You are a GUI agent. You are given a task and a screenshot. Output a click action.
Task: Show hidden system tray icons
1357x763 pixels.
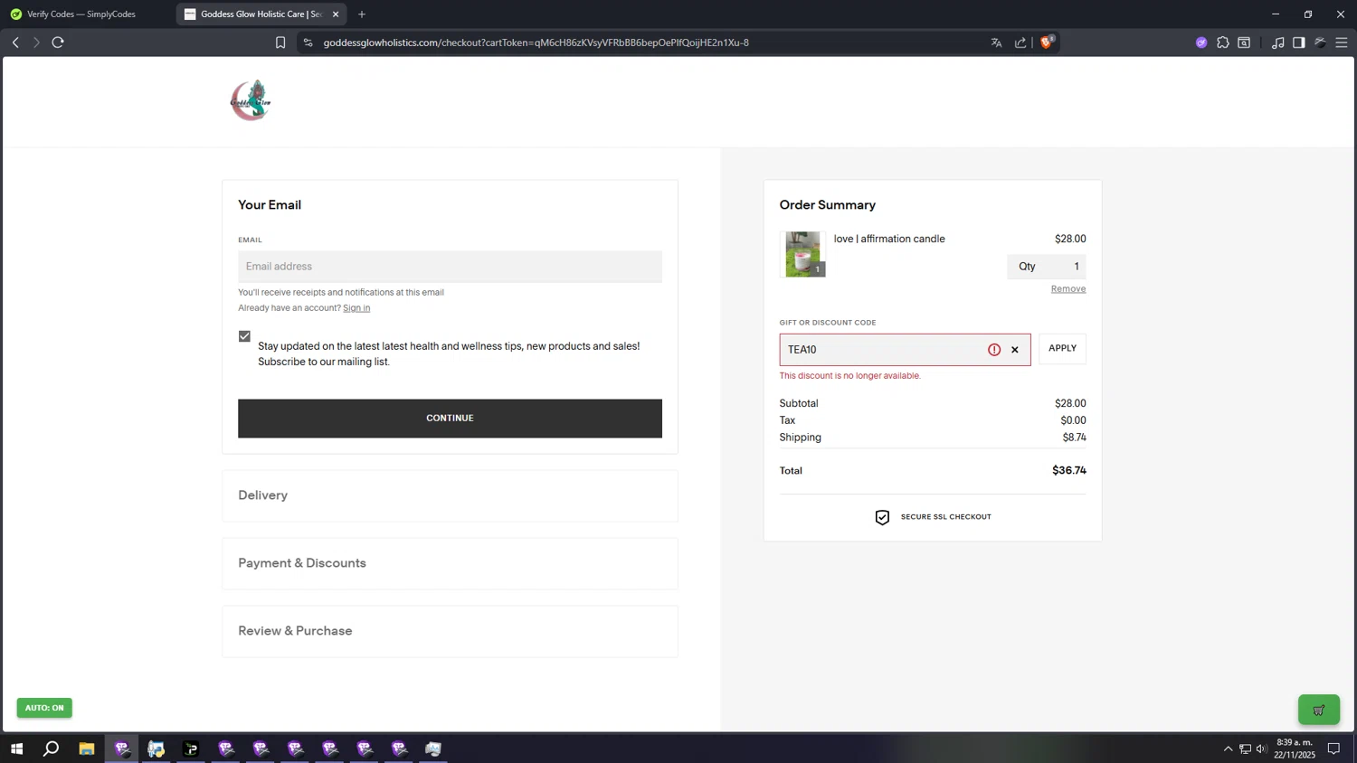coord(1228,749)
